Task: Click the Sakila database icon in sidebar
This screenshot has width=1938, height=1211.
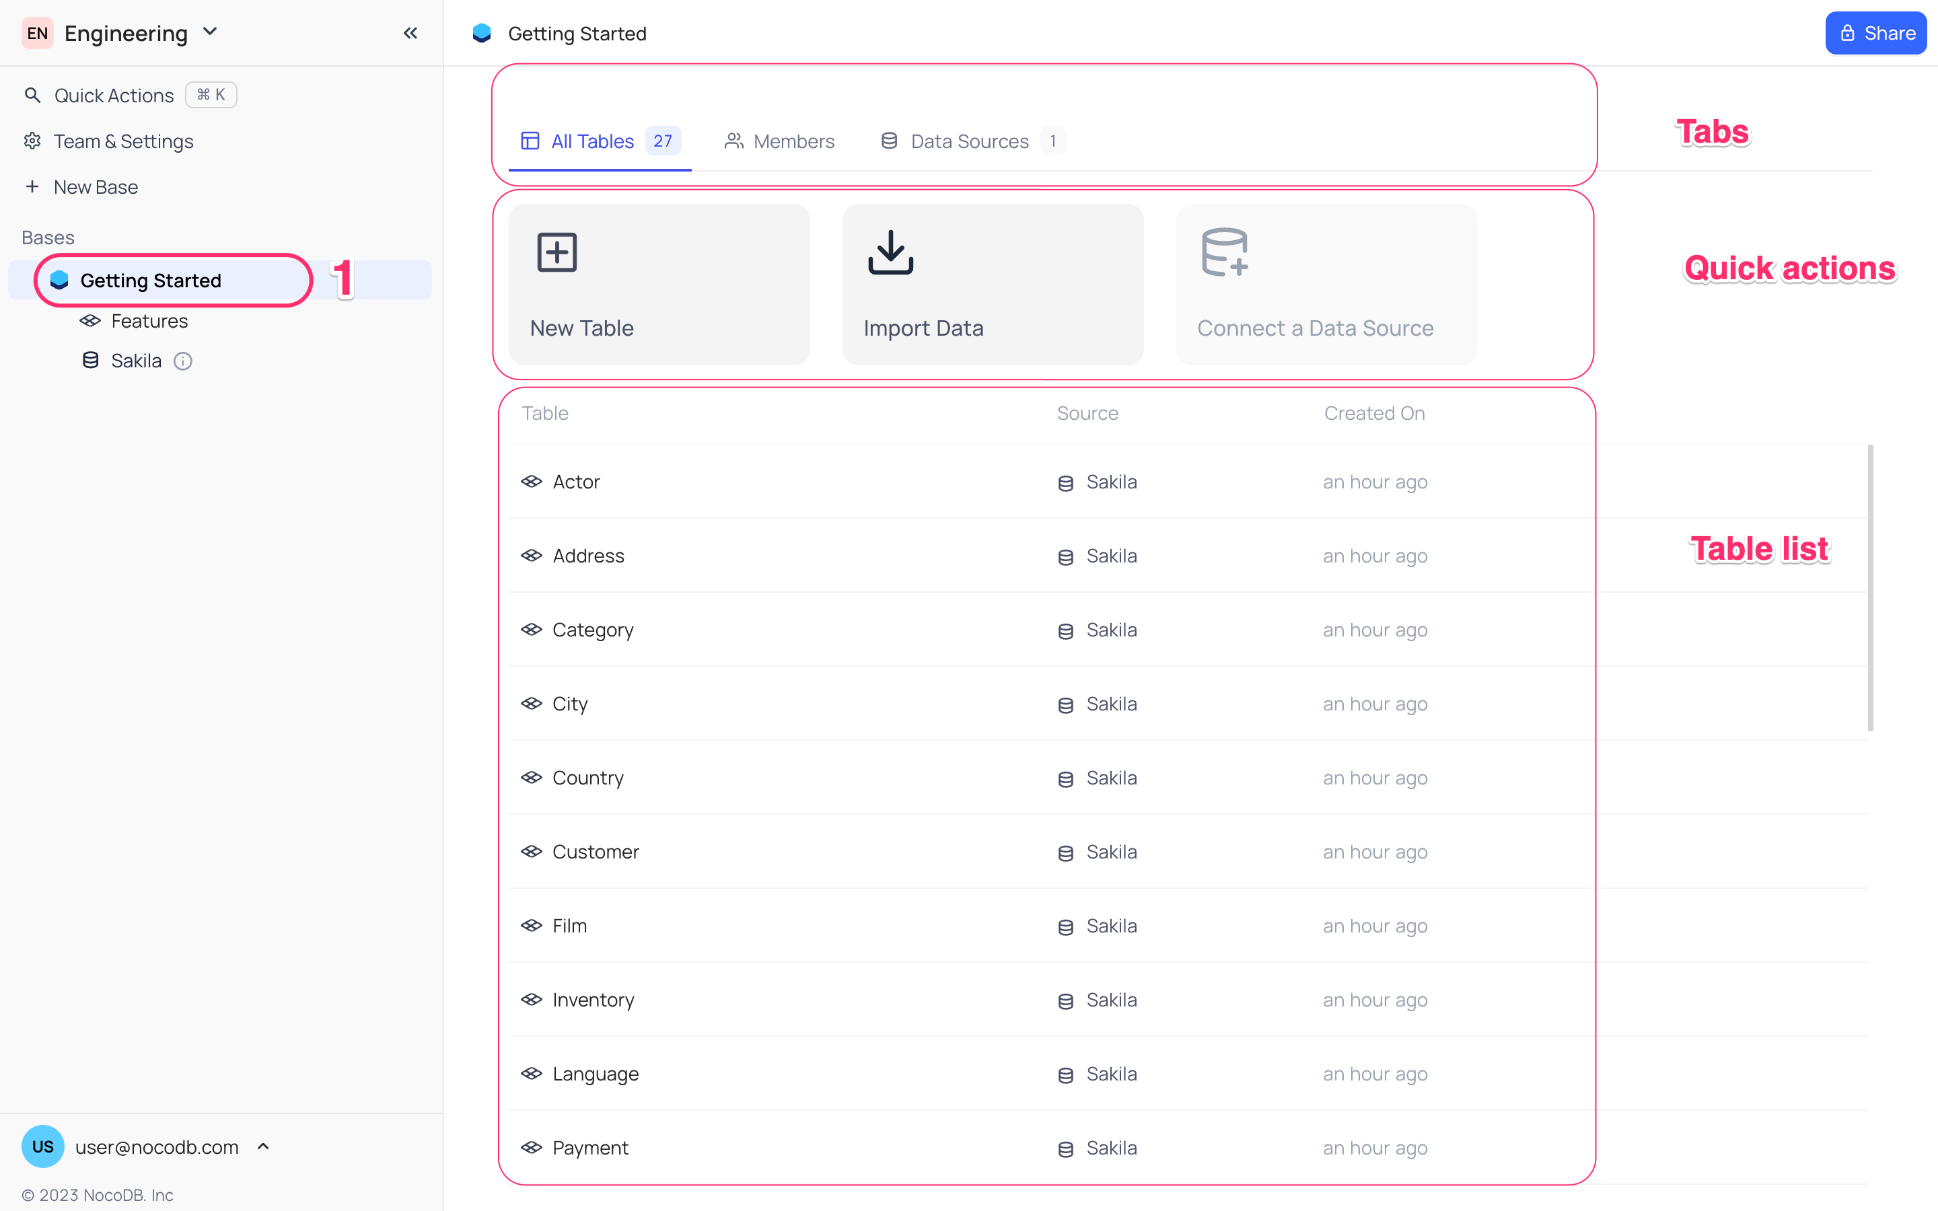Action: click(x=90, y=361)
